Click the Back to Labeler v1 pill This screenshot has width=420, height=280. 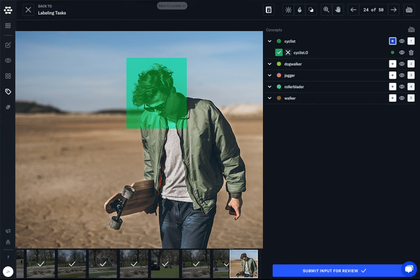point(172,6)
